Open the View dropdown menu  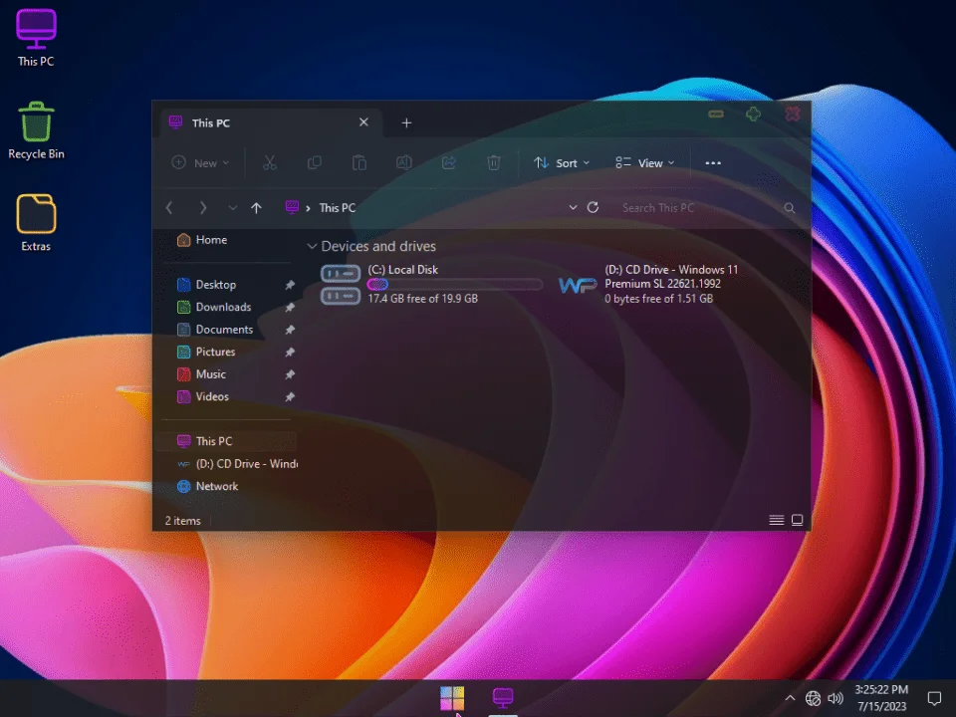click(x=645, y=162)
